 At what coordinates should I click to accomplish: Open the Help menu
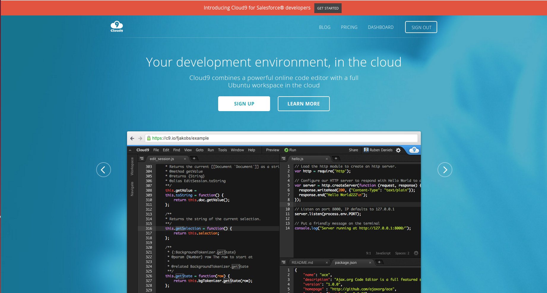tap(252, 150)
